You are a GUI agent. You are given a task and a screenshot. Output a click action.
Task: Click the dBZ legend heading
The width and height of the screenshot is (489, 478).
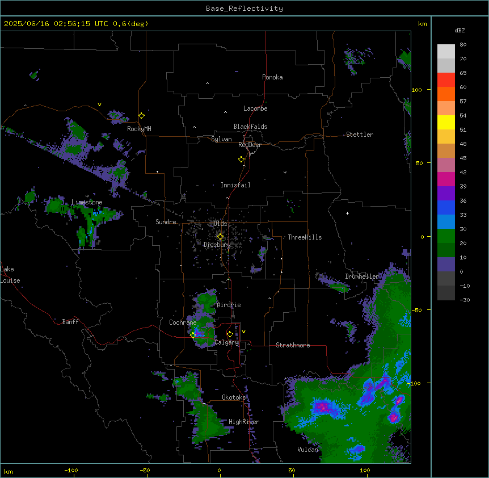[460, 30]
